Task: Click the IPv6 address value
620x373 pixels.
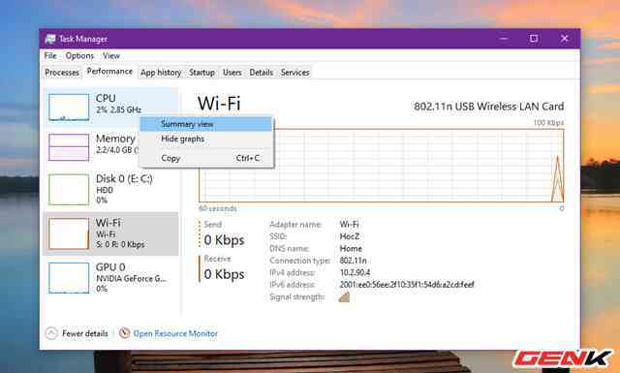Action: tap(407, 285)
